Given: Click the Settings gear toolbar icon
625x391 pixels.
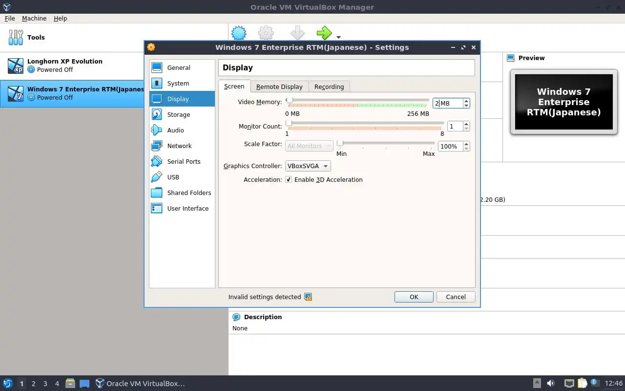Looking at the screenshot, I should pyautogui.click(x=266, y=33).
